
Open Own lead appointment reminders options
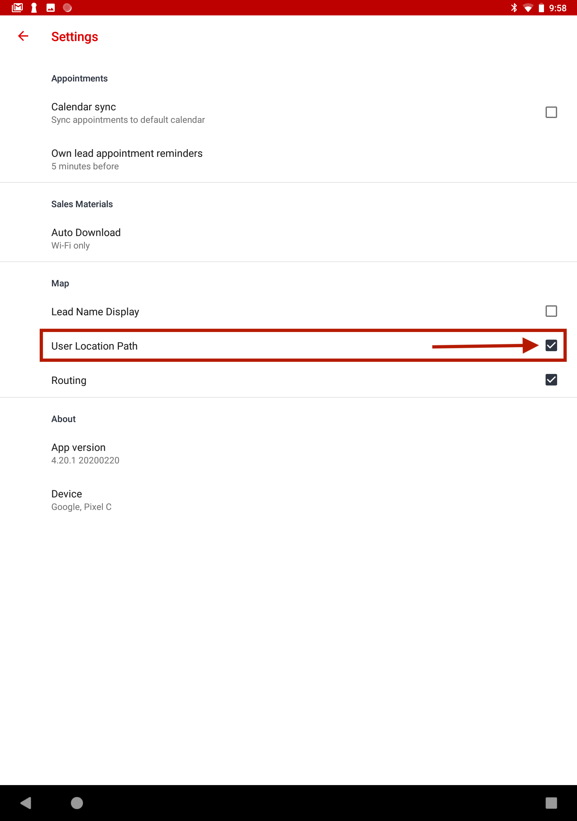[288, 159]
